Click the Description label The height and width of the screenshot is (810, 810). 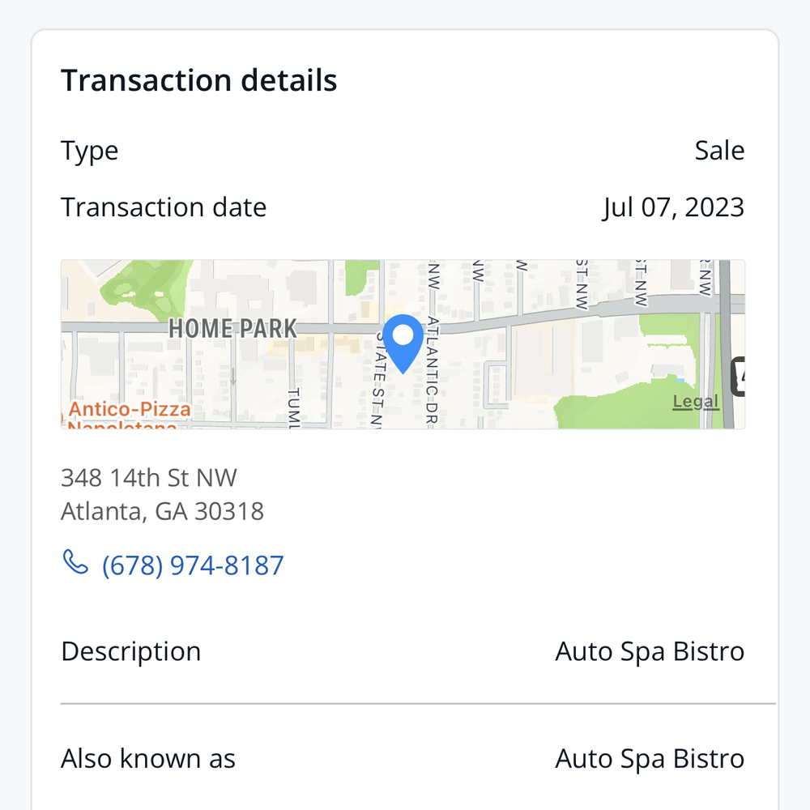(x=130, y=652)
